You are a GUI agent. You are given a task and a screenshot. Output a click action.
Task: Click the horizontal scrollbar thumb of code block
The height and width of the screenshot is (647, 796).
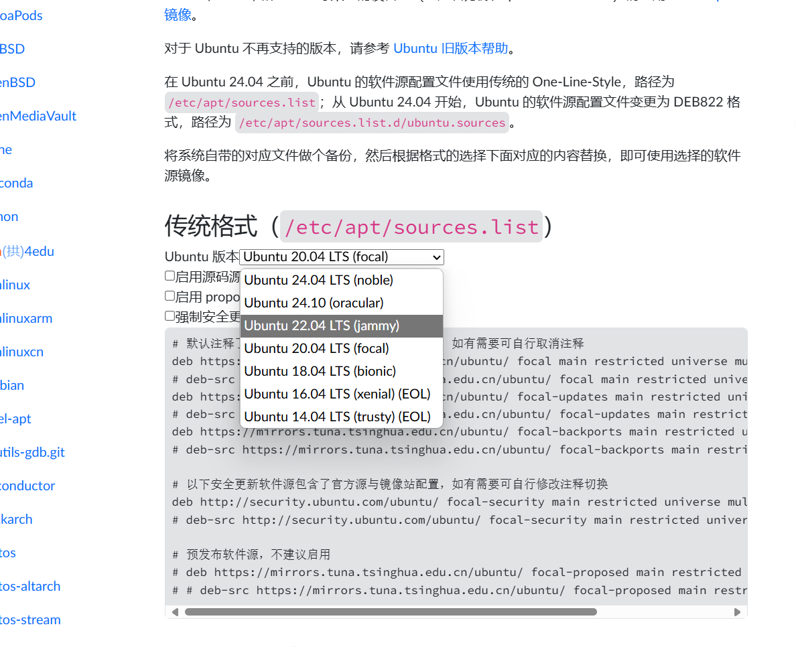[x=391, y=612]
